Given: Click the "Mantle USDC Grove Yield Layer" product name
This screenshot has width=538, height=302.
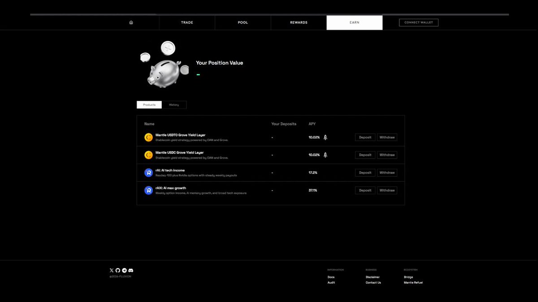Looking at the screenshot, I should click(179, 153).
